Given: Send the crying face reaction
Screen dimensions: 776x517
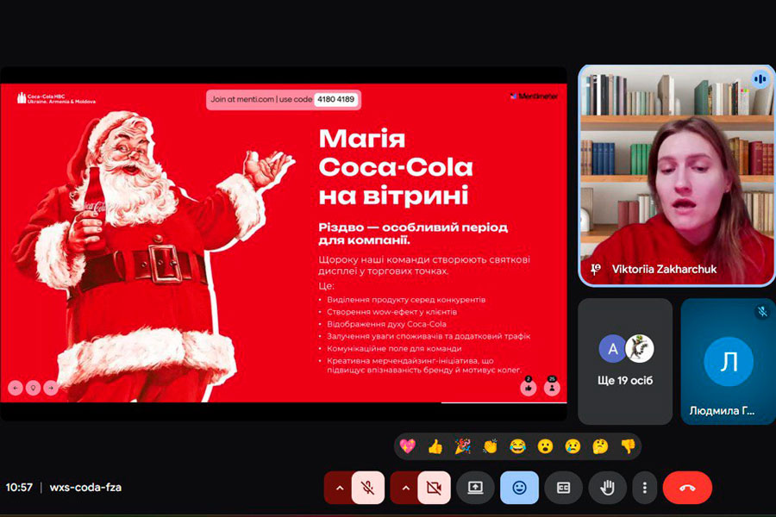Looking at the screenshot, I should tap(573, 446).
